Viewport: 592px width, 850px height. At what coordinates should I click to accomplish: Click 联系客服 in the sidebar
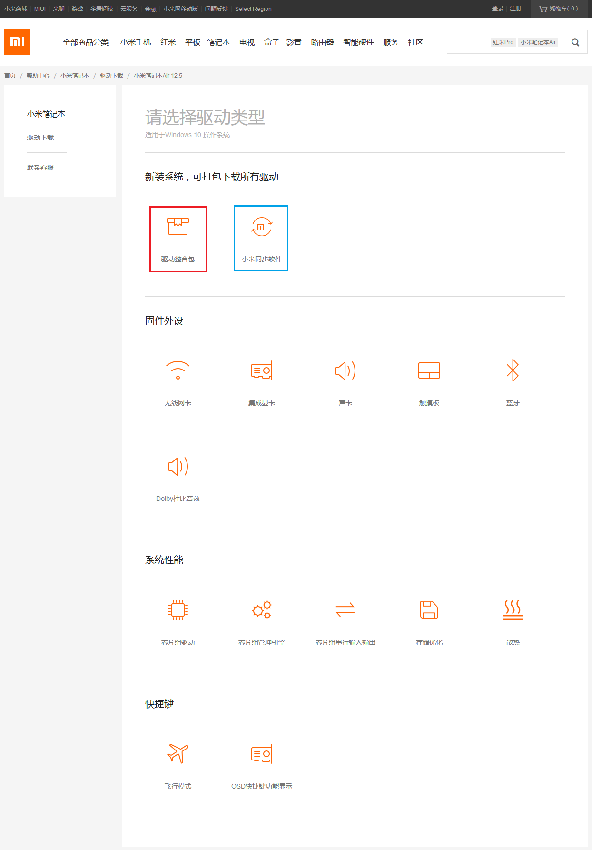pos(40,168)
